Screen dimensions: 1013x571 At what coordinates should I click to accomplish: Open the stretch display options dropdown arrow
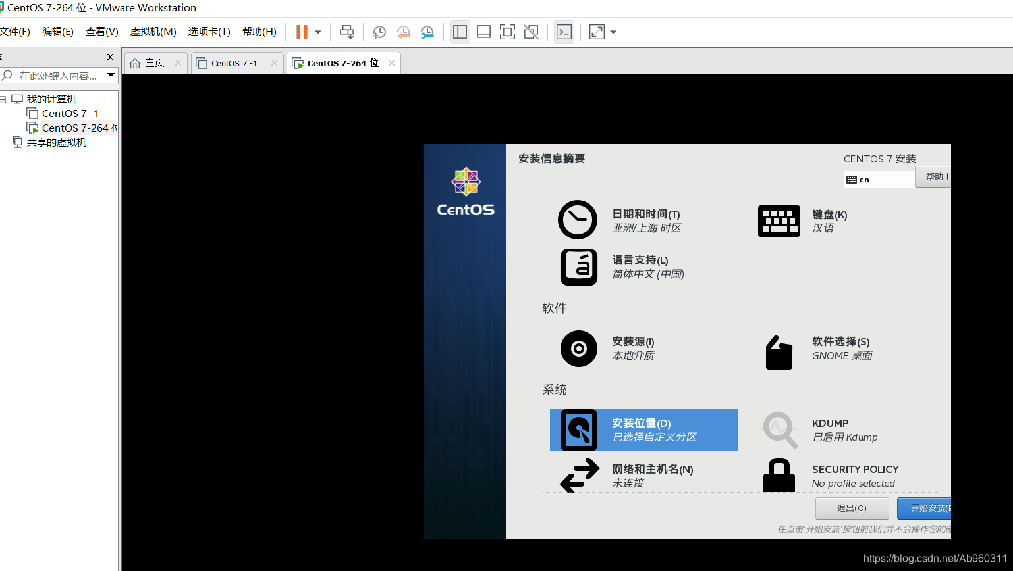(x=613, y=32)
